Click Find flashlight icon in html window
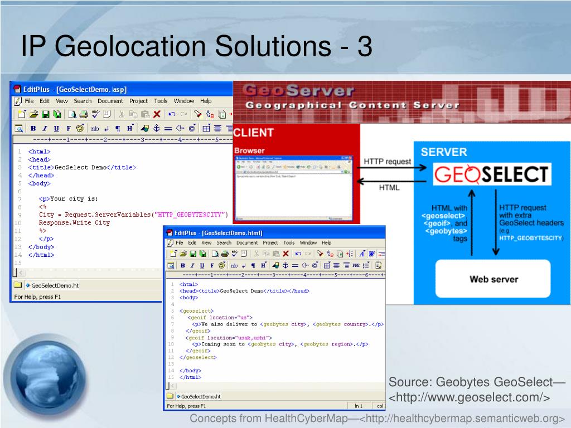This screenshot has width=571, height=428. tap(320, 254)
